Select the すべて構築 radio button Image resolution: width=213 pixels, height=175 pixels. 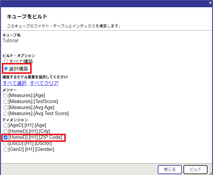(6, 61)
